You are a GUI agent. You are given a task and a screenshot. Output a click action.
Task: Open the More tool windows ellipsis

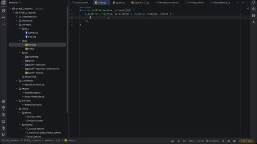tap(3, 24)
